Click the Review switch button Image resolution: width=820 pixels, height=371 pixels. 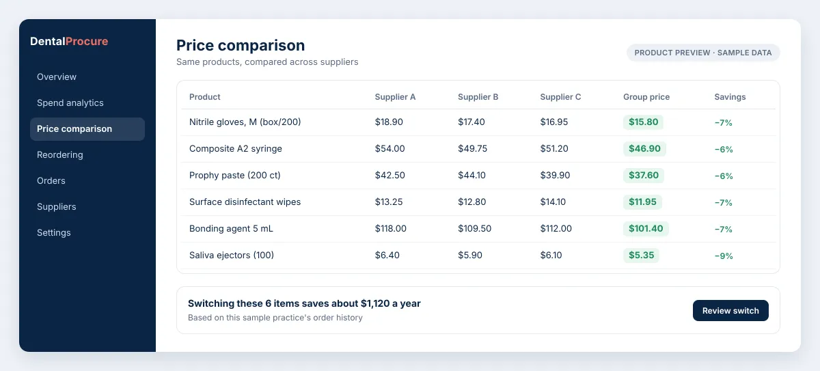coord(730,311)
